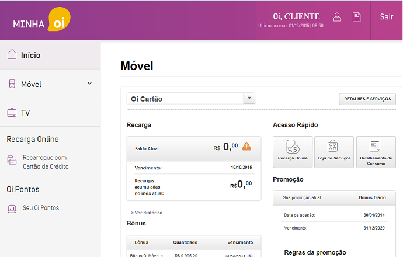Click the credit card icon under Recarga Online
The height and width of the screenshot is (257, 403).
click(12, 162)
